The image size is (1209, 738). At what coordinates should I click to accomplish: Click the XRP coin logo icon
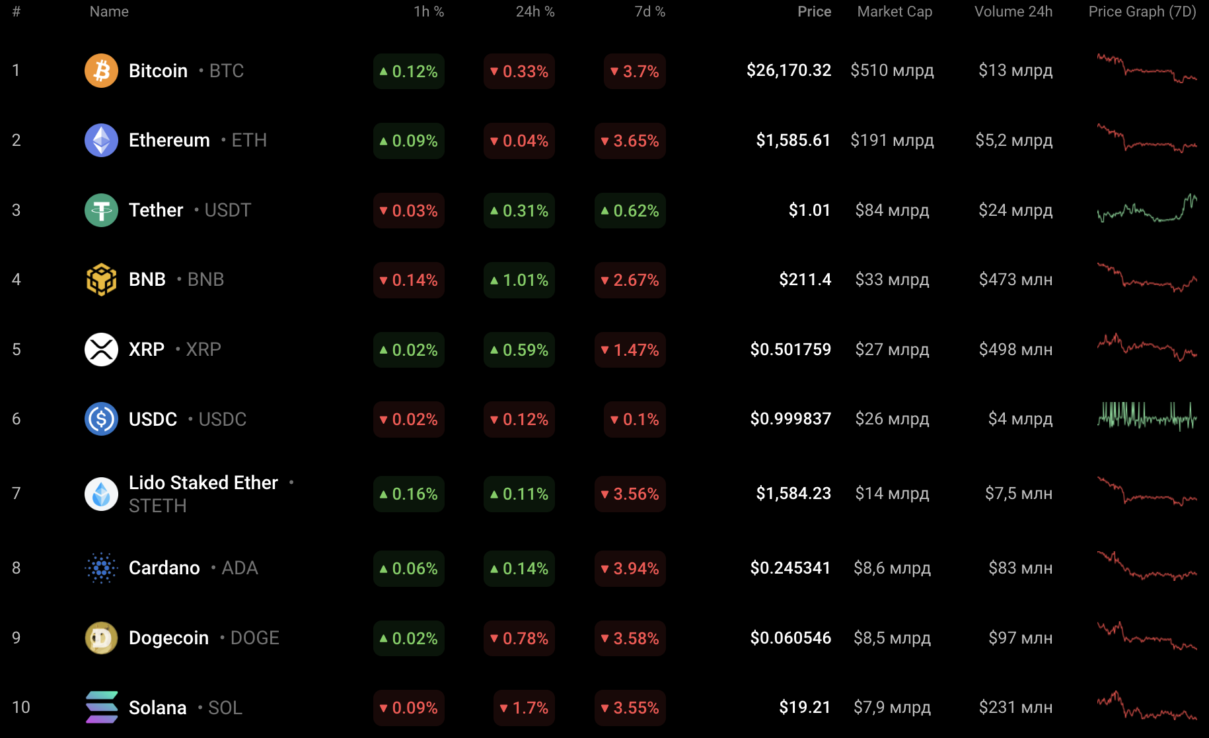coord(101,349)
